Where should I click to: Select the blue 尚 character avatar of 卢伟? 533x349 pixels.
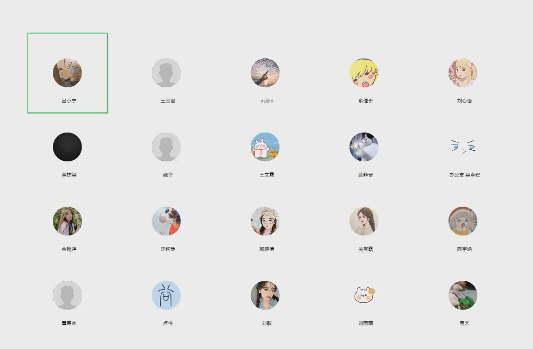(166, 295)
